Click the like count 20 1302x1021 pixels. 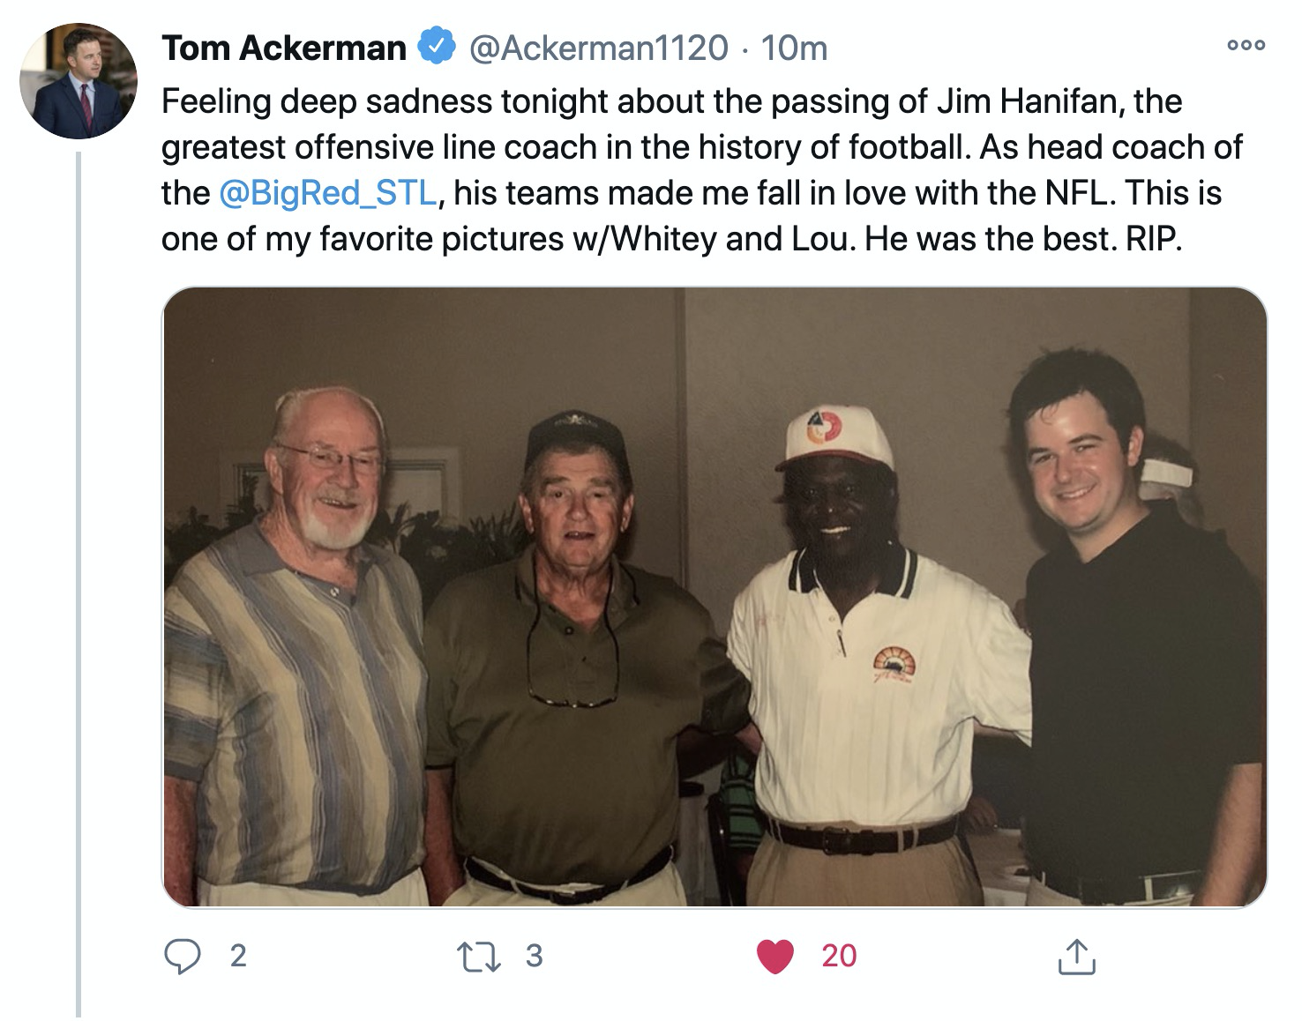click(x=839, y=957)
